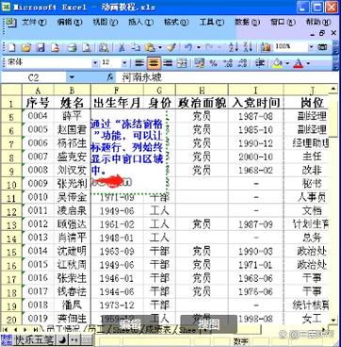This screenshot has height=347, width=341.
Task: Go to first sheet tab navigation arrow
Action: point(6,329)
